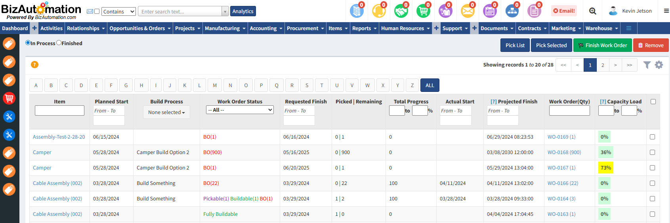Click the Enter search text field
The image size is (670, 223).
[x=180, y=11]
